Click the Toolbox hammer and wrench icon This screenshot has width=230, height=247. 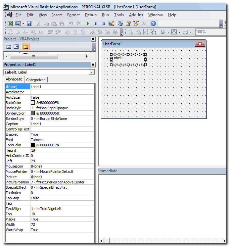pyautogui.click(x=144, y=24)
